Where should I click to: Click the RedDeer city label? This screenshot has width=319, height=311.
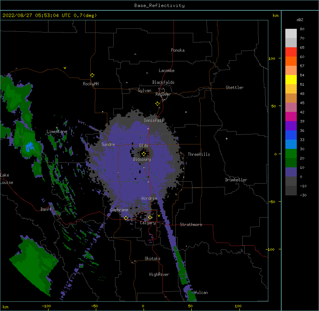(163, 94)
